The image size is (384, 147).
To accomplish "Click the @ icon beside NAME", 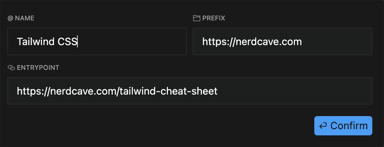I will pyautogui.click(x=10, y=18).
